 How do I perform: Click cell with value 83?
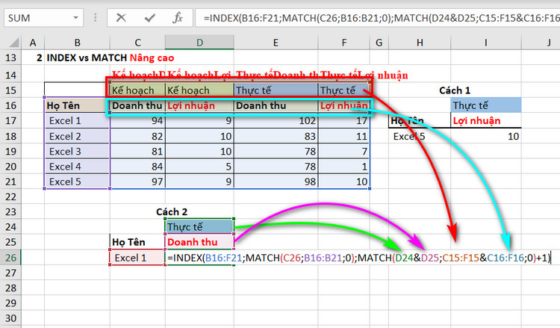point(276,136)
